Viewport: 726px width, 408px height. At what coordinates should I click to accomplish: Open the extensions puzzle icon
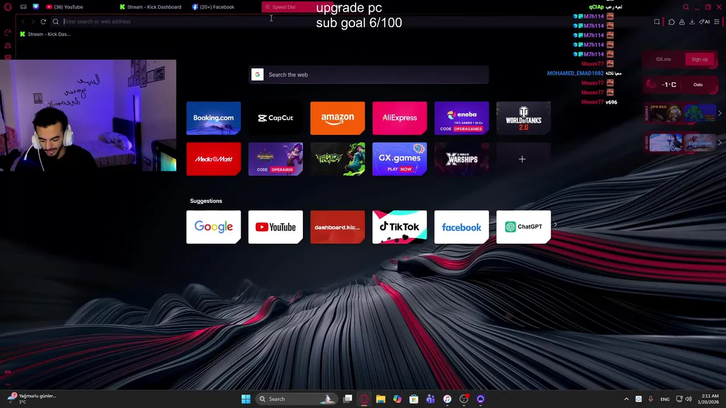(x=672, y=22)
